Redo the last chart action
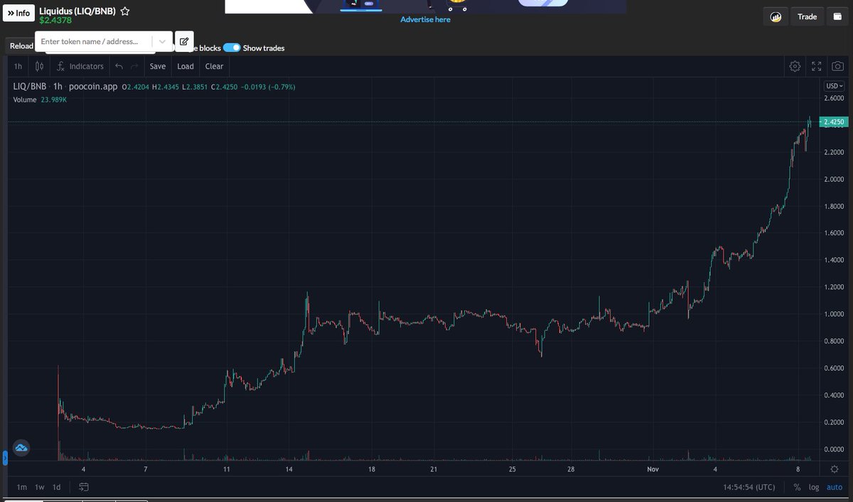Image resolution: width=853 pixels, height=502 pixels. point(134,66)
